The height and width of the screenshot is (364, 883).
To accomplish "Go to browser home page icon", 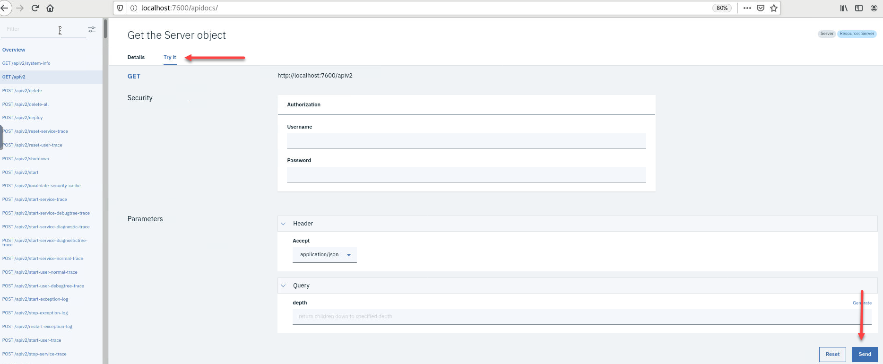I will coord(50,8).
